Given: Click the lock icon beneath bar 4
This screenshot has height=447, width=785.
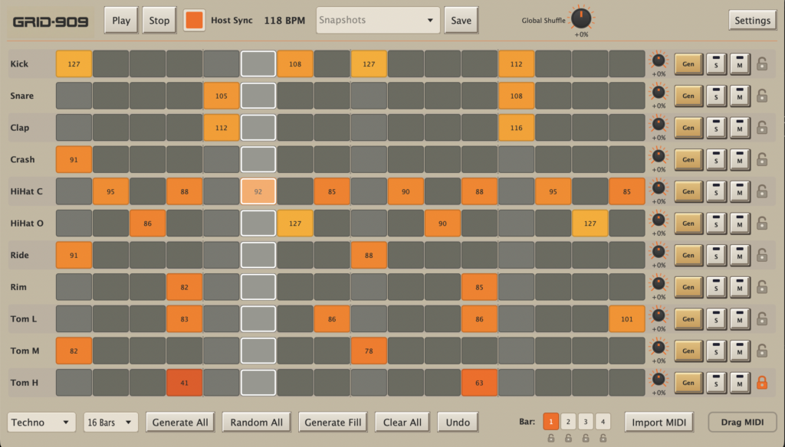Looking at the screenshot, I should [x=603, y=438].
